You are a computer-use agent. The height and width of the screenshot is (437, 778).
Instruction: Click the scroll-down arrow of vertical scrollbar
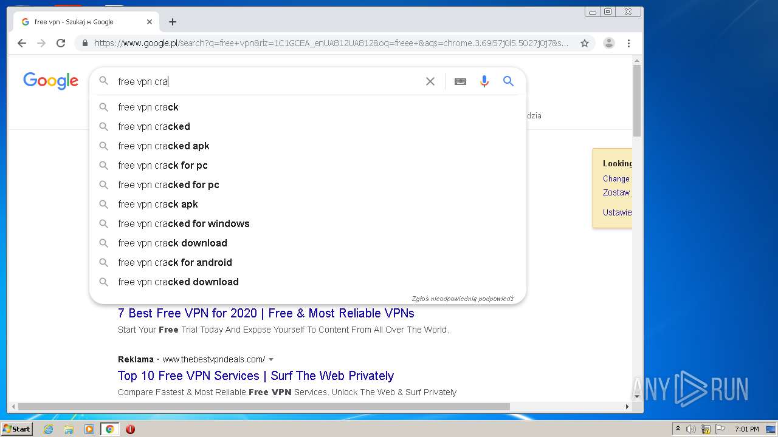click(x=637, y=396)
